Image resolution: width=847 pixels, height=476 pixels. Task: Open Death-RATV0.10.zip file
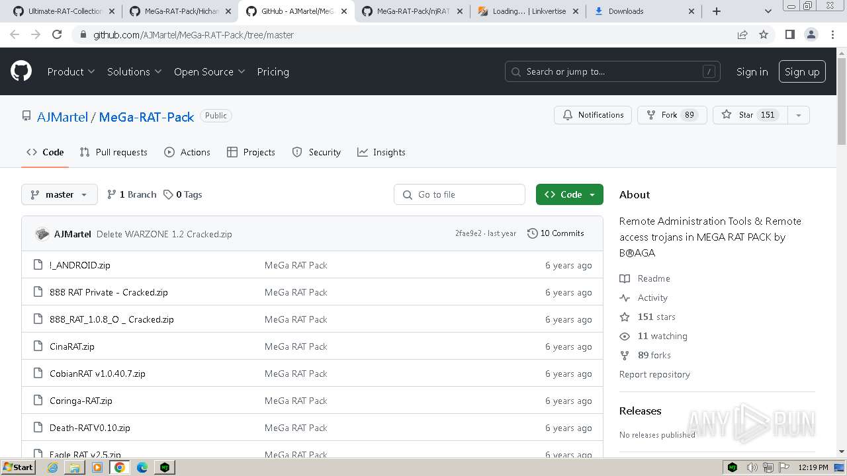pos(90,428)
